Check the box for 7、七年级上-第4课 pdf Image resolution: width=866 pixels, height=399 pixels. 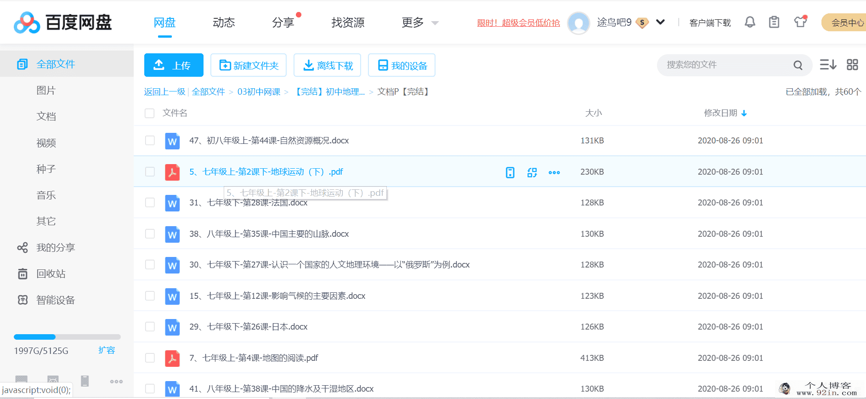(150, 358)
